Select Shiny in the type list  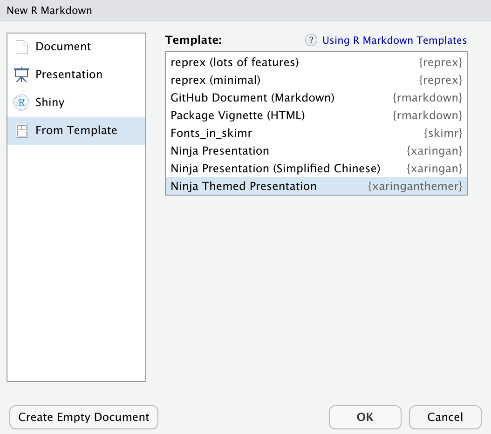point(76,102)
